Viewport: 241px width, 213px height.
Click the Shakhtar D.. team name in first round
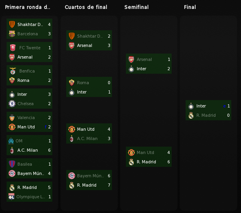30,24
